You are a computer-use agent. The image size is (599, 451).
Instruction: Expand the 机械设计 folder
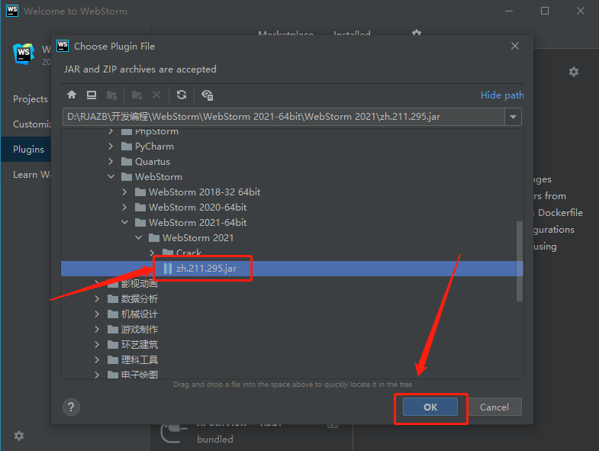pos(97,314)
